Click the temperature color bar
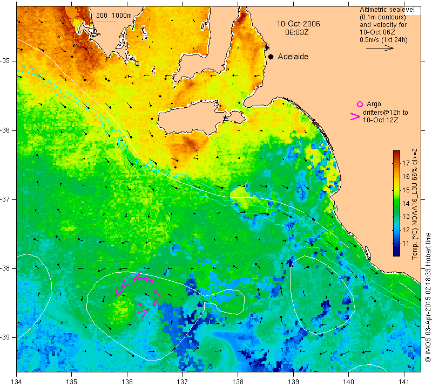This screenshot has height=388, width=432. [x=396, y=203]
